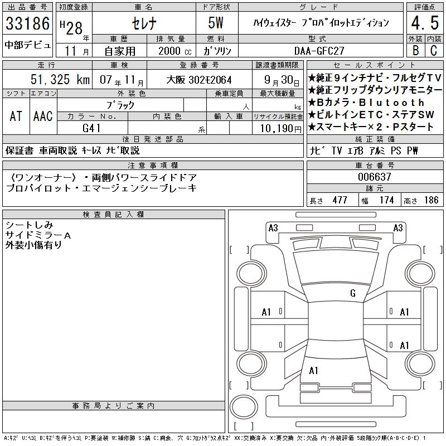Click the overall score 4.5
This screenshot has width=446, height=446.
pyautogui.click(x=425, y=23)
